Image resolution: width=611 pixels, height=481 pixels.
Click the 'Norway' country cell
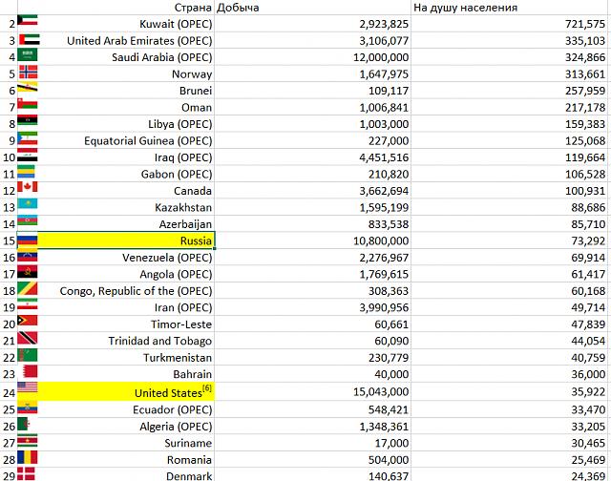pos(116,74)
